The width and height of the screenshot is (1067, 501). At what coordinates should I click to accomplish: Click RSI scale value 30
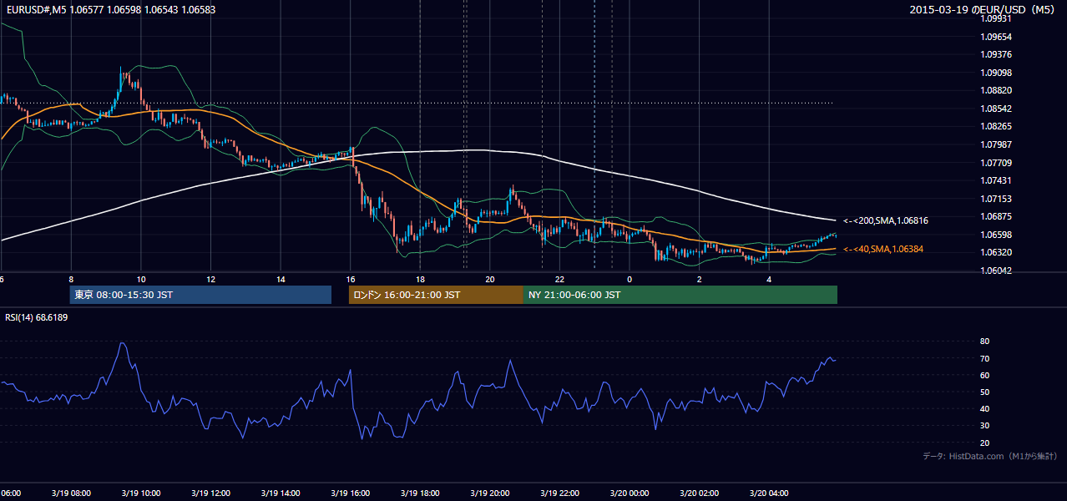(x=985, y=425)
